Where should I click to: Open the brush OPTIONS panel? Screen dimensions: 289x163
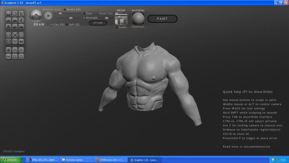[x=98, y=23]
